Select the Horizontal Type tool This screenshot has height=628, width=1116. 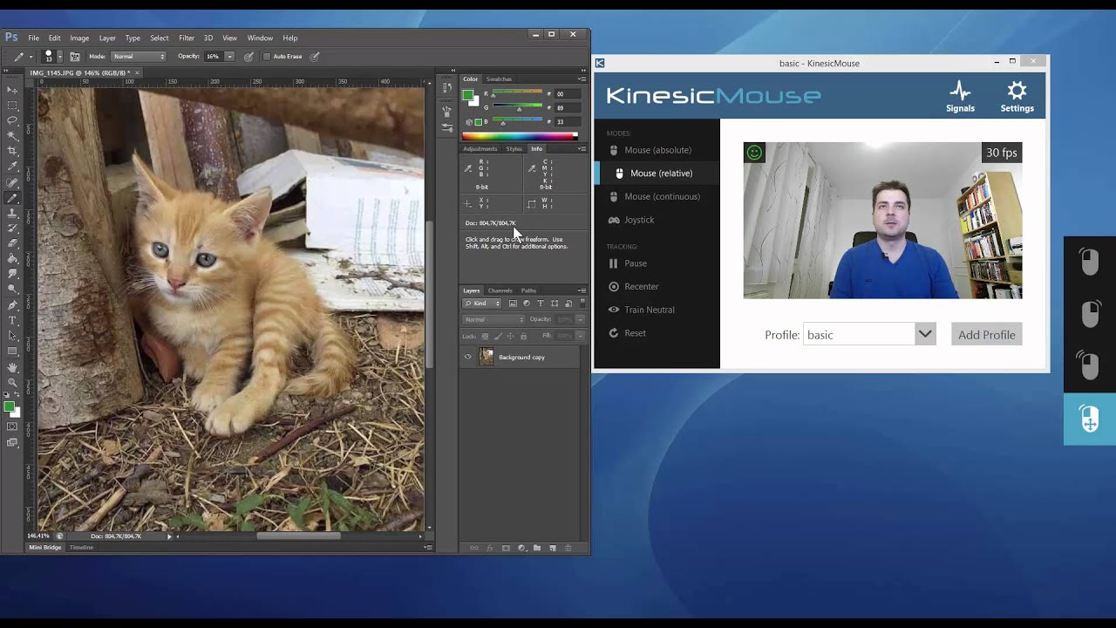coord(12,320)
